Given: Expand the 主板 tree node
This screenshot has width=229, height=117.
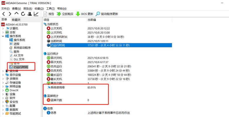Looking at the screenshot, I should pos(3,32).
